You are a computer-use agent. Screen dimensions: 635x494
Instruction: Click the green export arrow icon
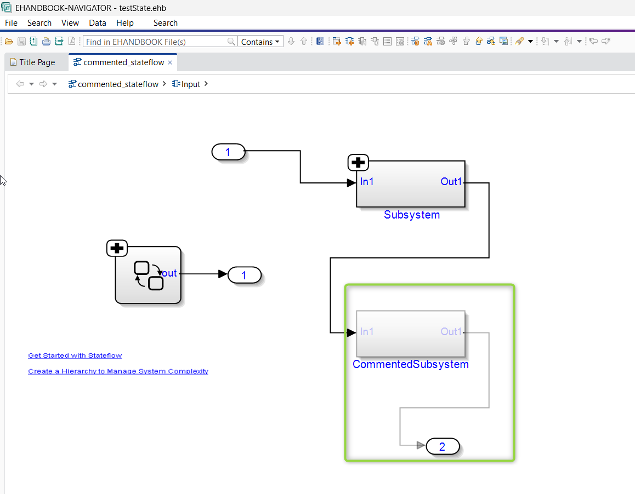[59, 41]
